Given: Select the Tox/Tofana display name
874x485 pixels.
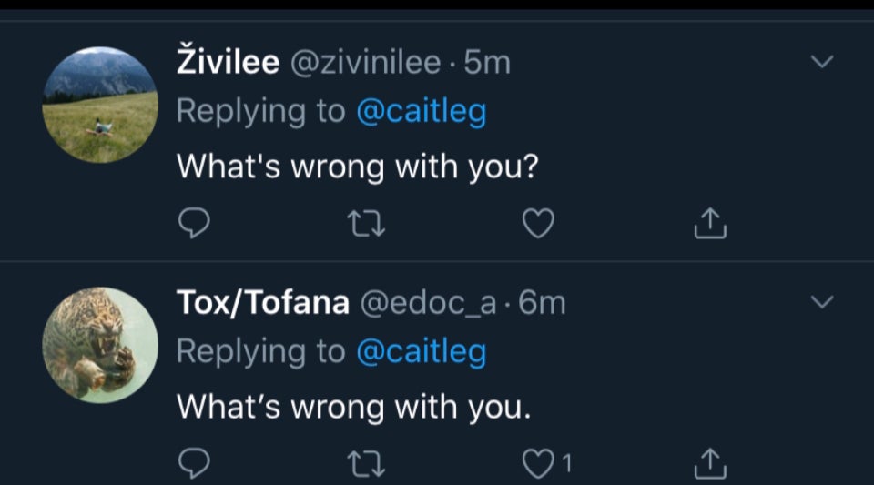Looking at the screenshot, I should click(262, 303).
